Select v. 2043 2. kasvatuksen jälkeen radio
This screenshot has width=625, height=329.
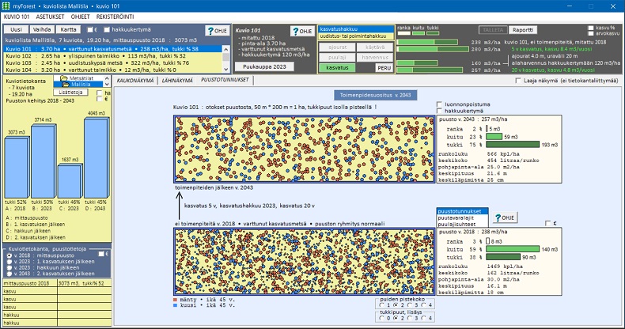[x=9, y=272]
